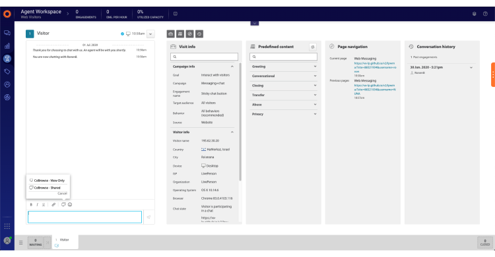Screen dimensions: 495x257
Task: Collapse the Visitor info section
Action: coord(232,132)
